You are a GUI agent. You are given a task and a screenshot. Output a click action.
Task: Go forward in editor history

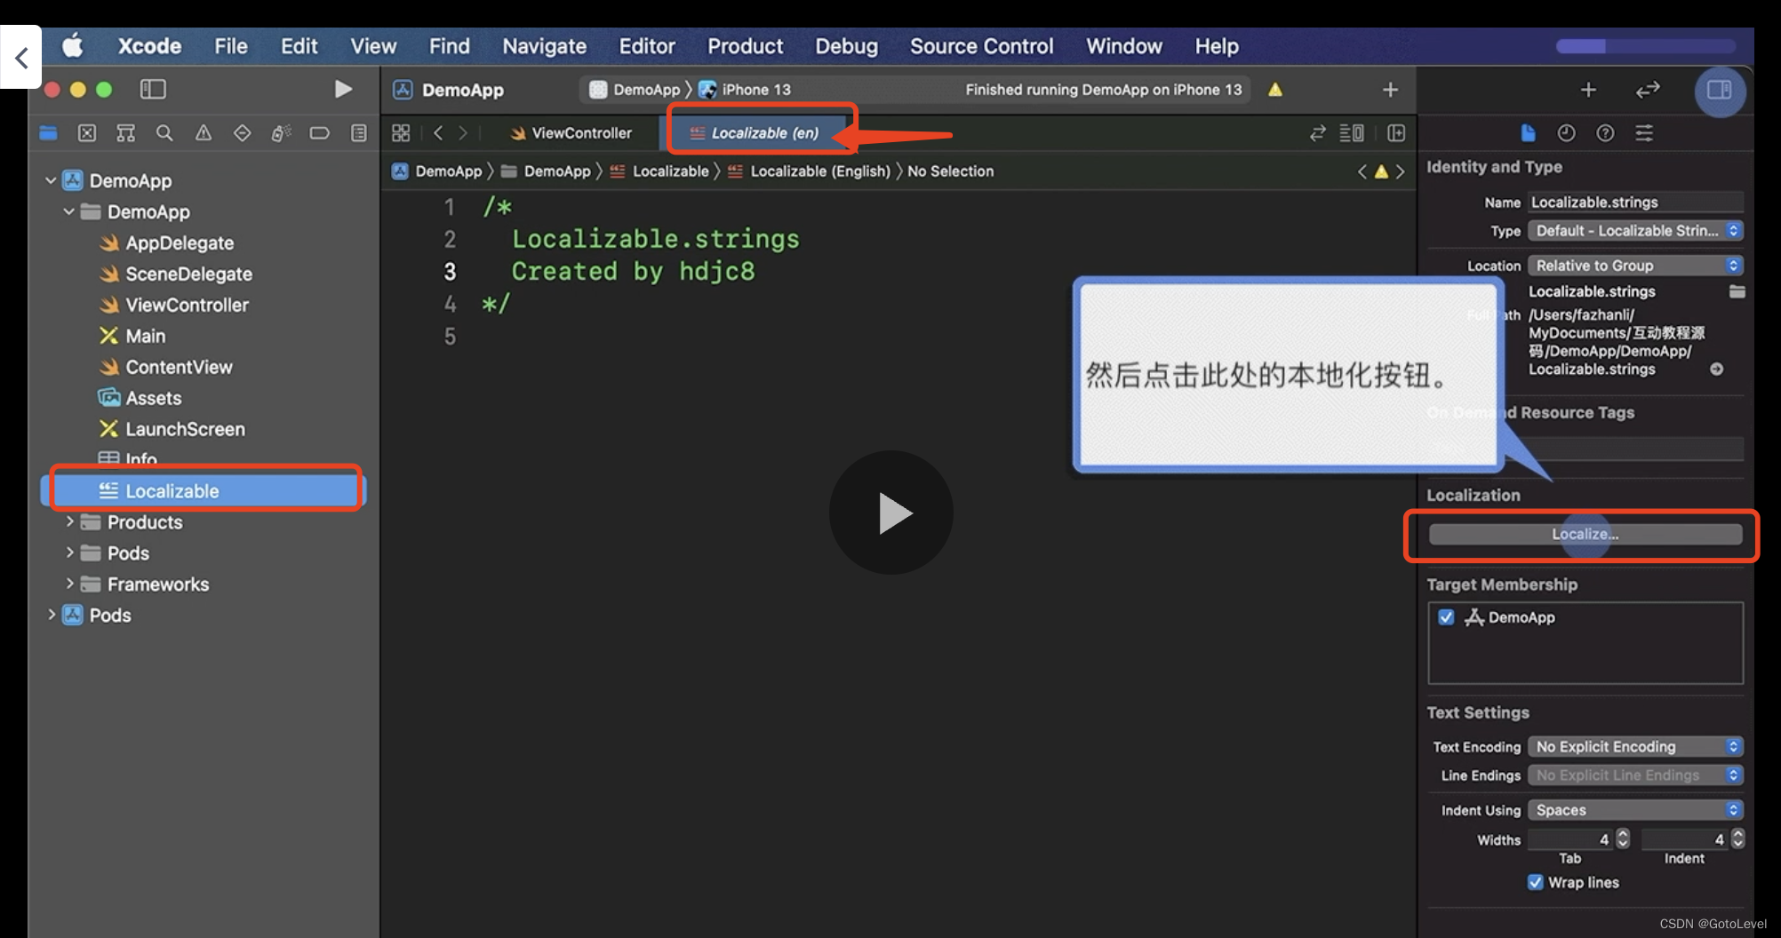(x=463, y=133)
